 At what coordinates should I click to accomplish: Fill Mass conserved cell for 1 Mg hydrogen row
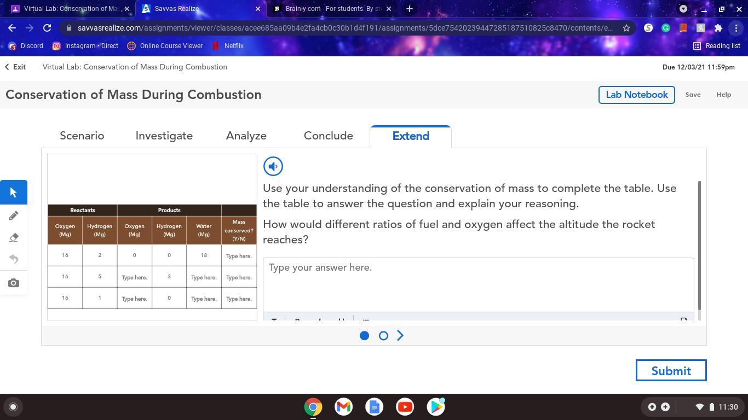coord(239,299)
